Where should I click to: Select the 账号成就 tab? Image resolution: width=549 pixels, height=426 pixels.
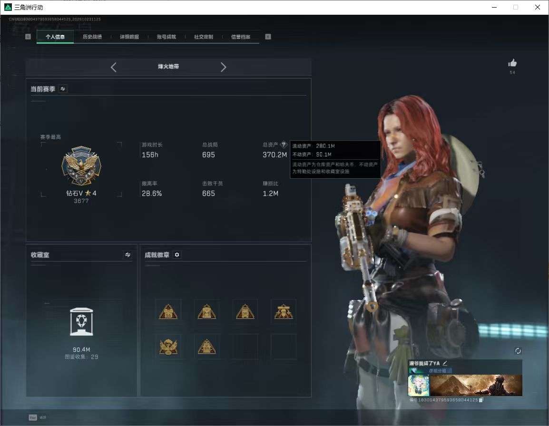point(167,37)
